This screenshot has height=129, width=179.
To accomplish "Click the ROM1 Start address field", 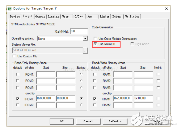I will point(46,74).
